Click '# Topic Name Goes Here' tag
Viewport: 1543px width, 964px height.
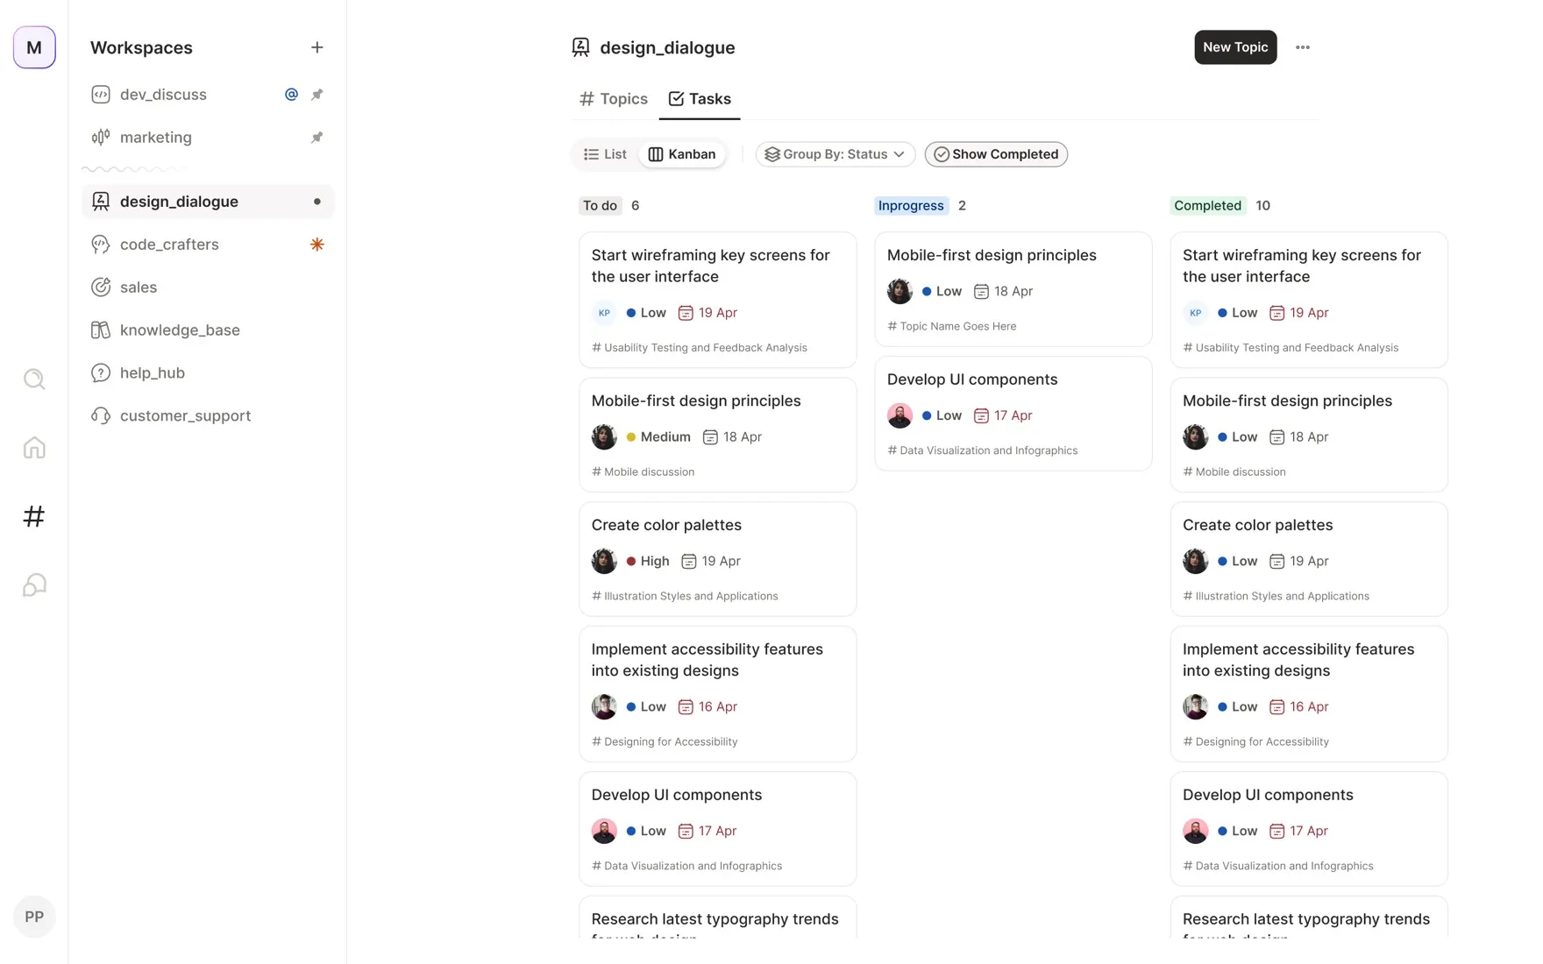(x=952, y=326)
